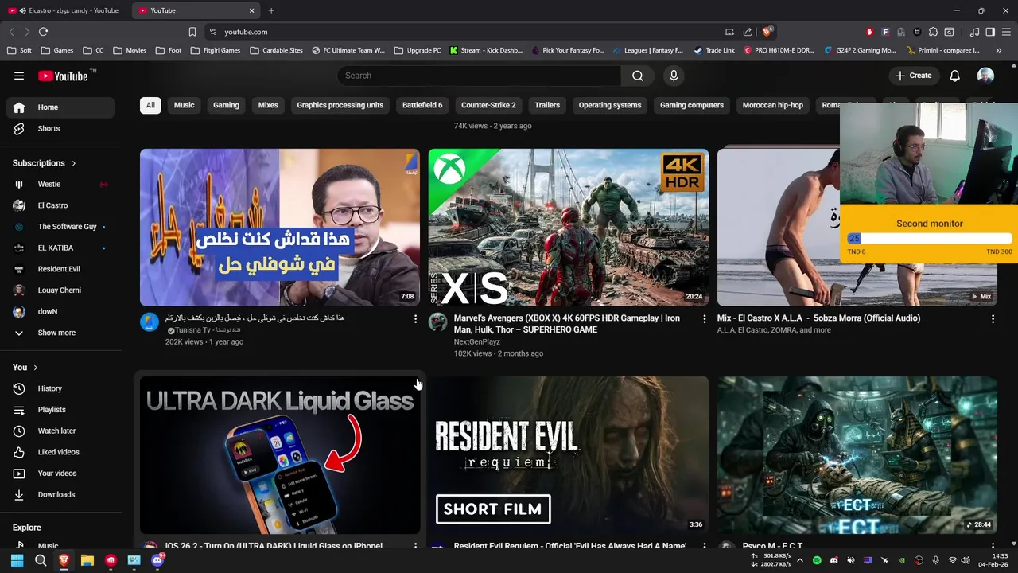Click the share page icon in the address bar
Image resolution: width=1018 pixels, height=573 pixels.
[x=748, y=32]
